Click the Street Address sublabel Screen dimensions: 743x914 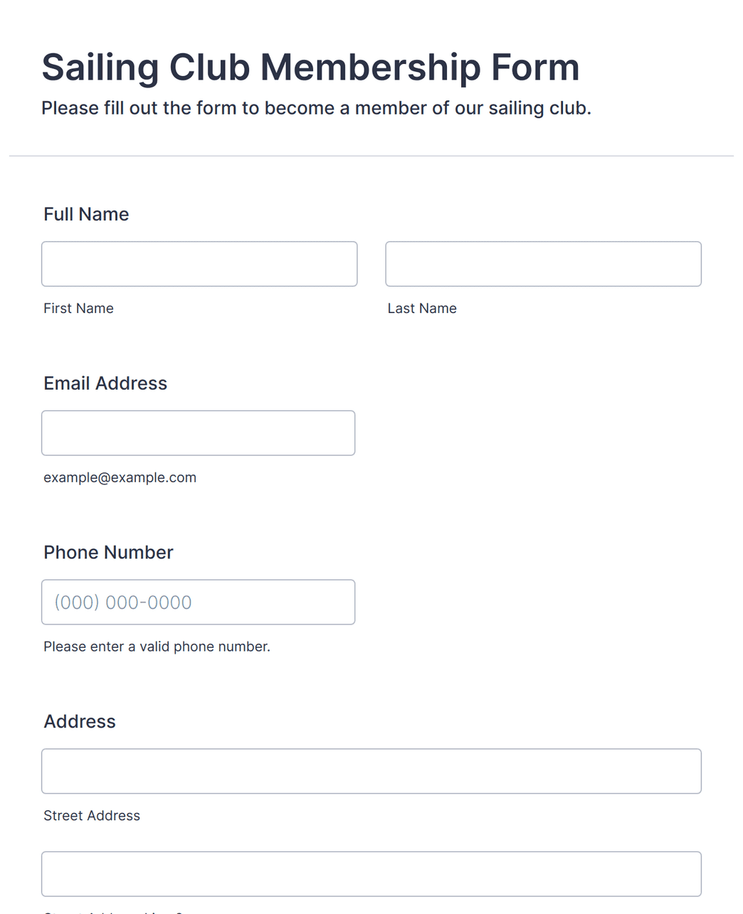point(92,815)
